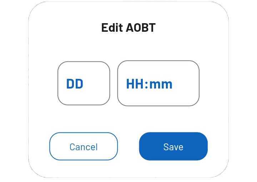The image size is (257, 182).
Task: Select the smaller date field labeled DD
Action: pyautogui.click(x=84, y=83)
